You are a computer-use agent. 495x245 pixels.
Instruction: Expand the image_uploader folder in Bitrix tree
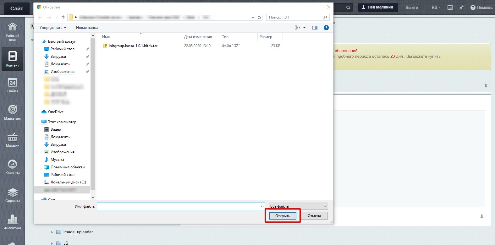pos(52,232)
